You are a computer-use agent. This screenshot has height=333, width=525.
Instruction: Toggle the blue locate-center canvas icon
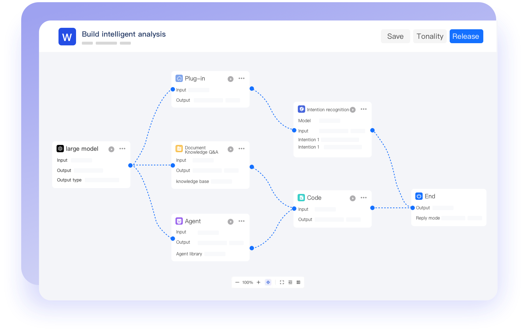[268, 283]
